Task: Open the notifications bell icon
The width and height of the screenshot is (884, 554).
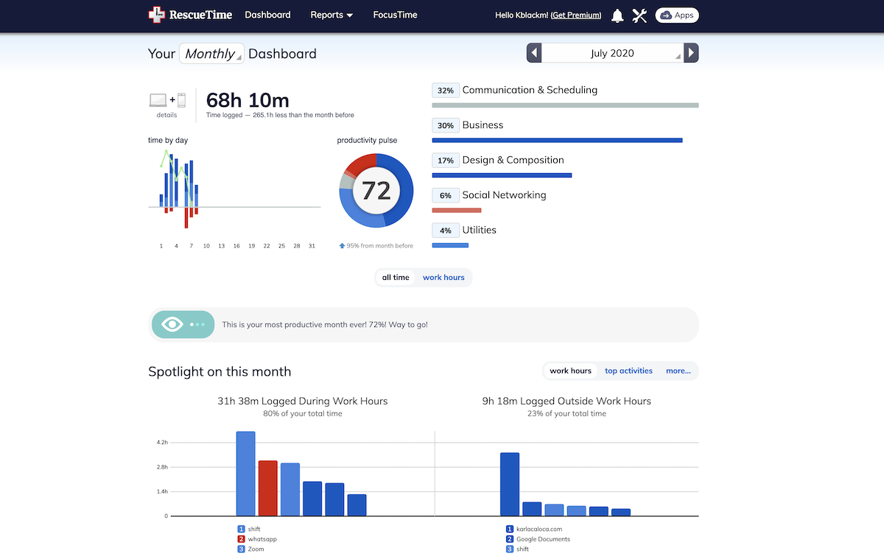Action: point(617,15)
